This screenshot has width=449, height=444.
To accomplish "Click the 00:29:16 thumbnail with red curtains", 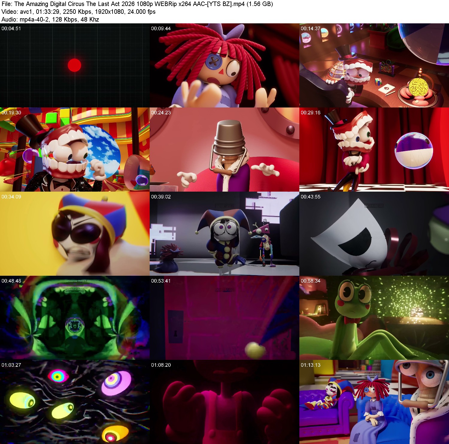I will coord(374,149).
